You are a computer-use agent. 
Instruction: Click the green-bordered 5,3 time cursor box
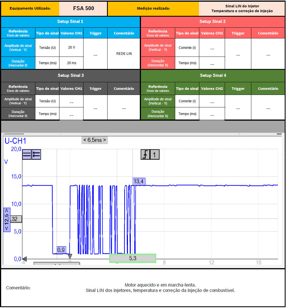coord(132,258)
